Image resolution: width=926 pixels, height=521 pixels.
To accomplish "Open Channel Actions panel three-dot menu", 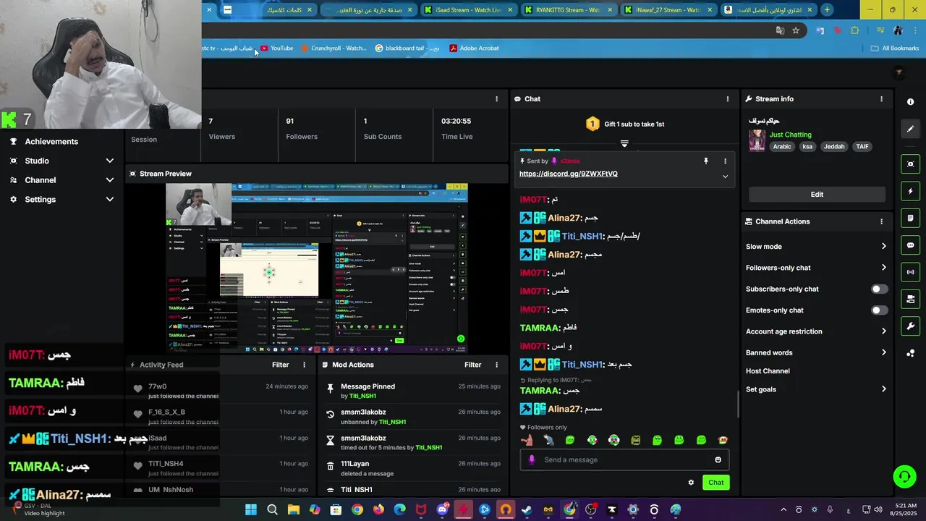I will (881, 221).
